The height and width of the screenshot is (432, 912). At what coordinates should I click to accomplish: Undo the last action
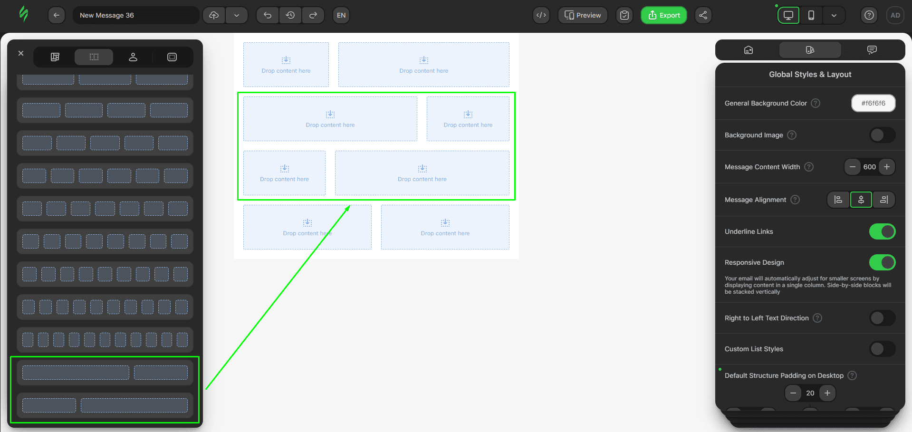click(267, 15)
